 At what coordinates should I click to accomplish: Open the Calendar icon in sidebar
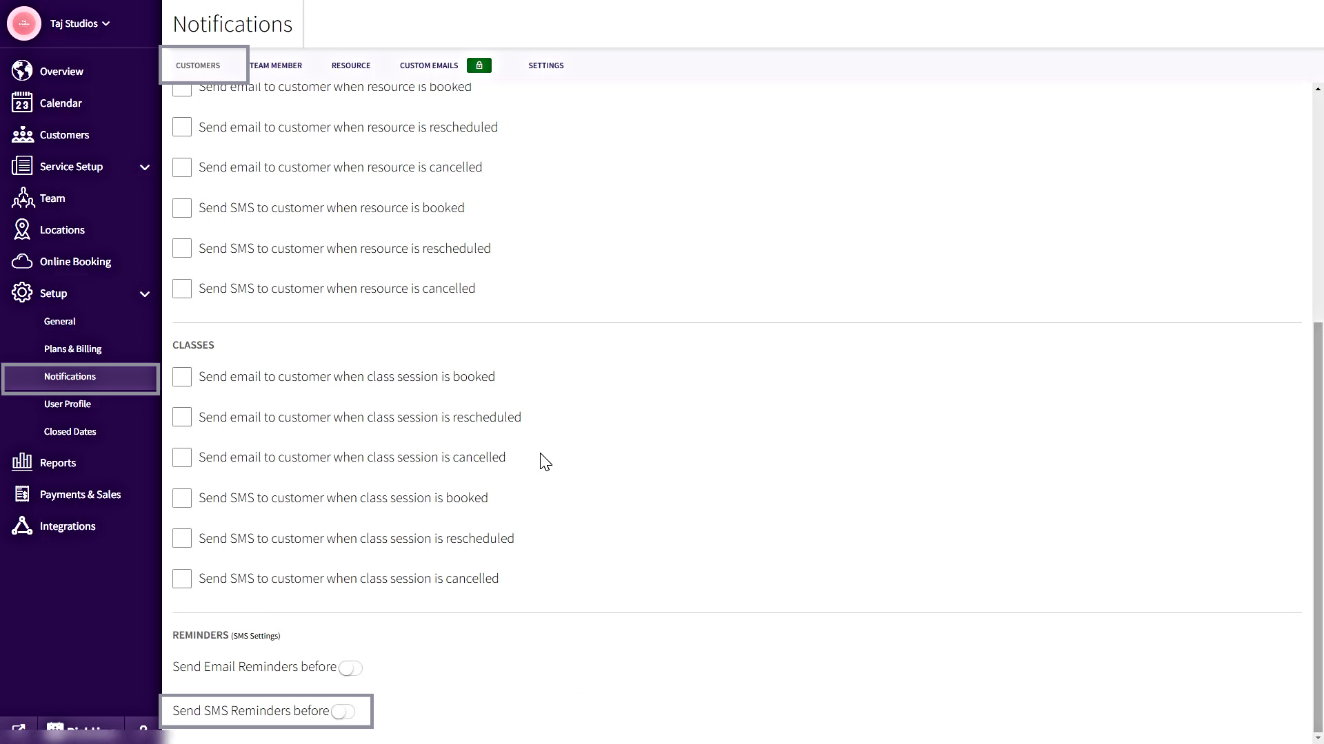click(x=22, y=103)
